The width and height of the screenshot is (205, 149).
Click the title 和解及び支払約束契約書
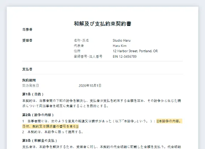(x=102, y=24)
